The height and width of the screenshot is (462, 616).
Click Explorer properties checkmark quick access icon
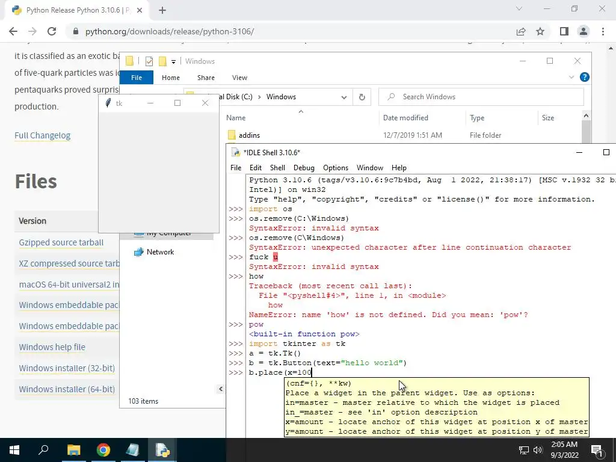click(149, 61)
